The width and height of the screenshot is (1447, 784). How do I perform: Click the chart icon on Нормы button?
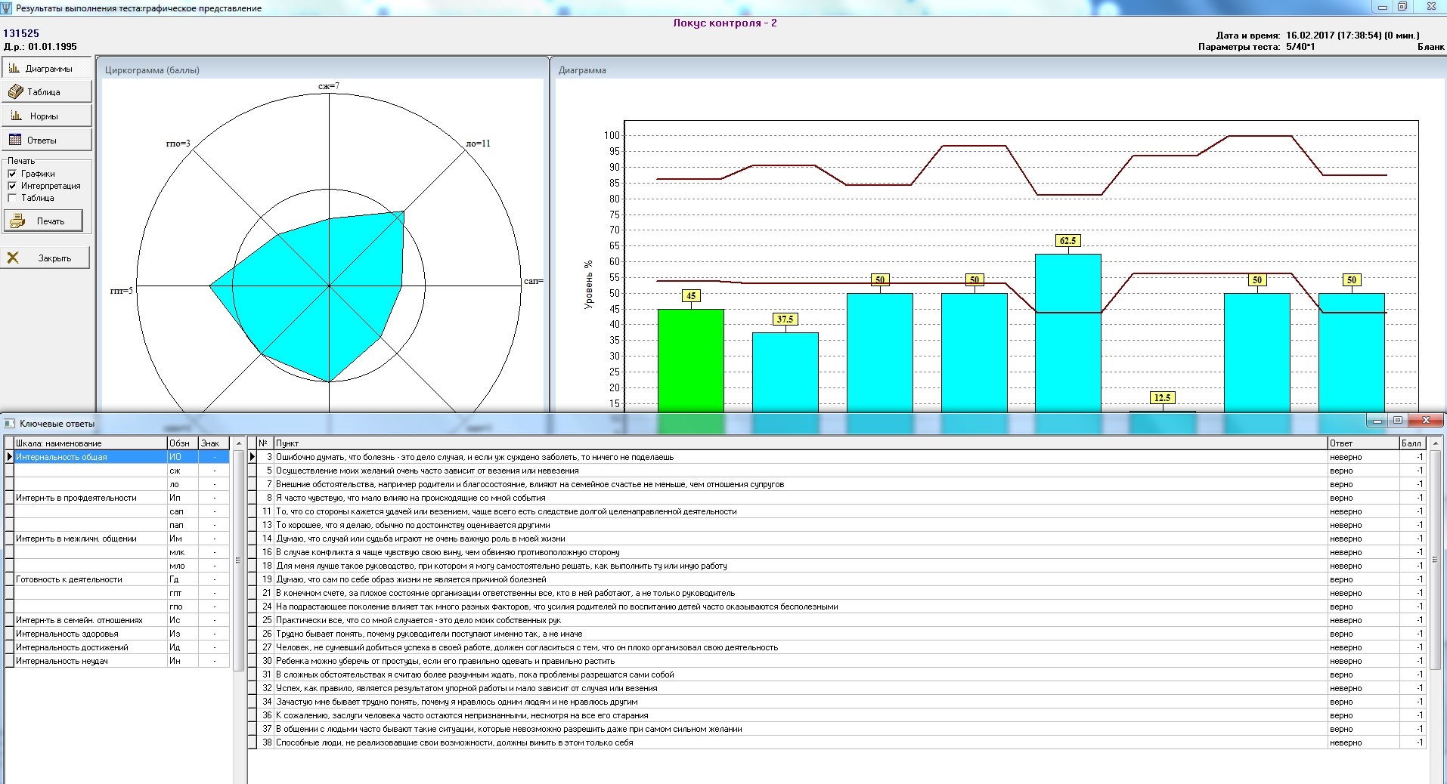(x=16, y=116)
